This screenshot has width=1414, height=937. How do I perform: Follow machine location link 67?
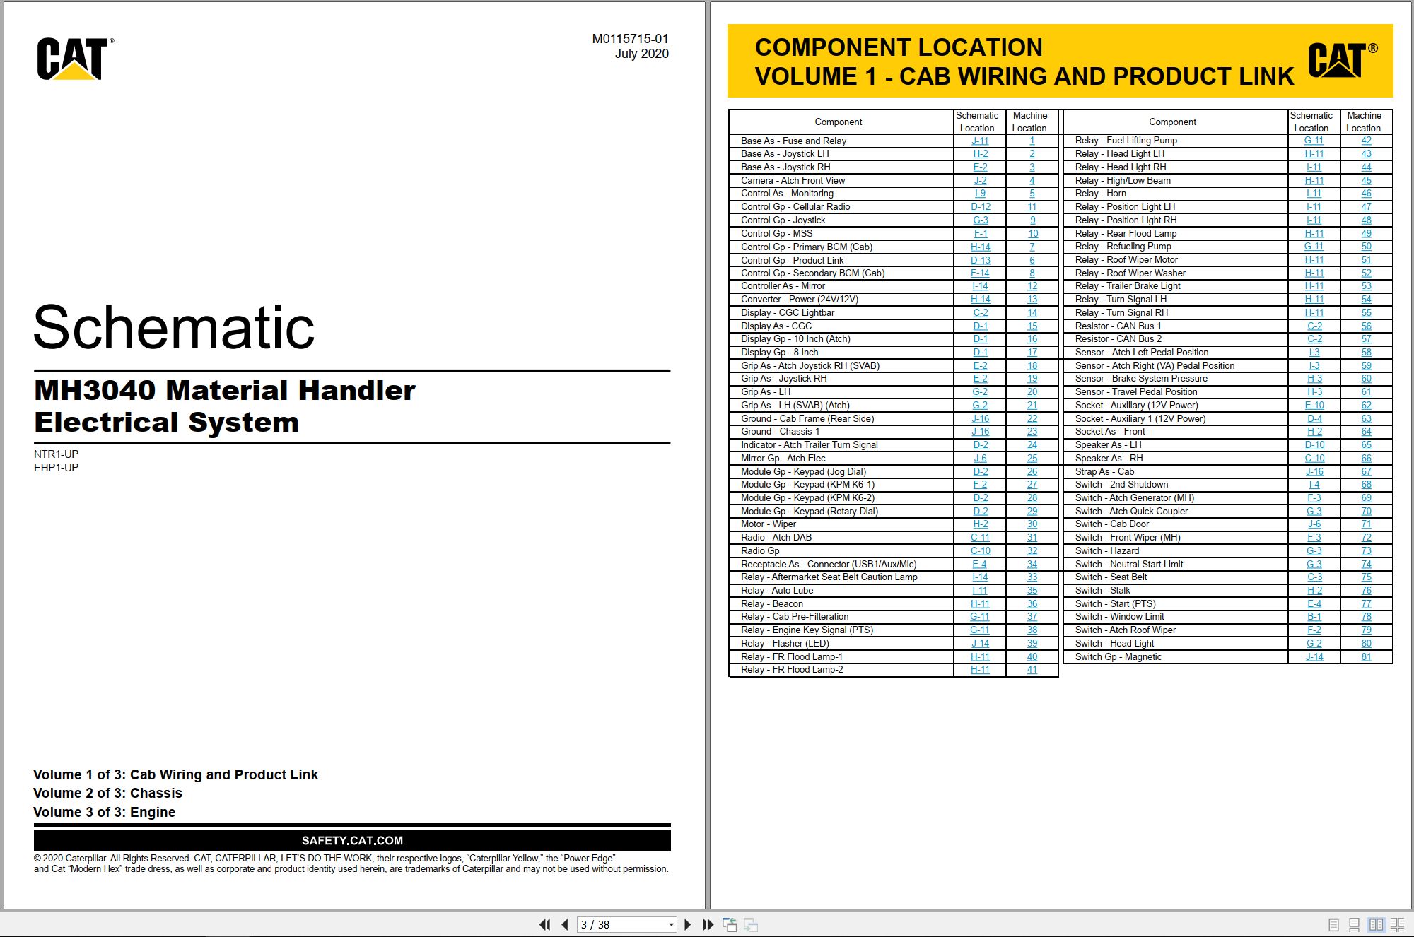tap(1366, 471)
